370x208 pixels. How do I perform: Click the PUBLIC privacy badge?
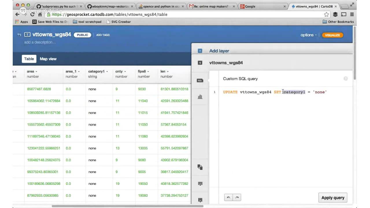point(82,35)
